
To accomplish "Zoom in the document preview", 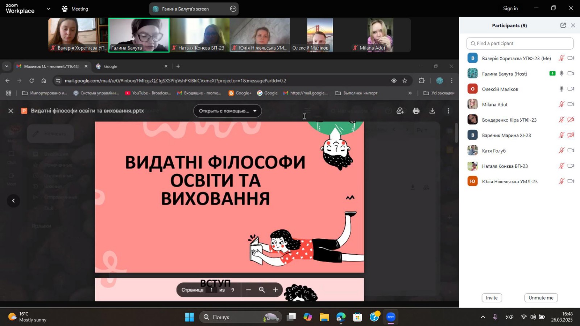I will 275,290.
